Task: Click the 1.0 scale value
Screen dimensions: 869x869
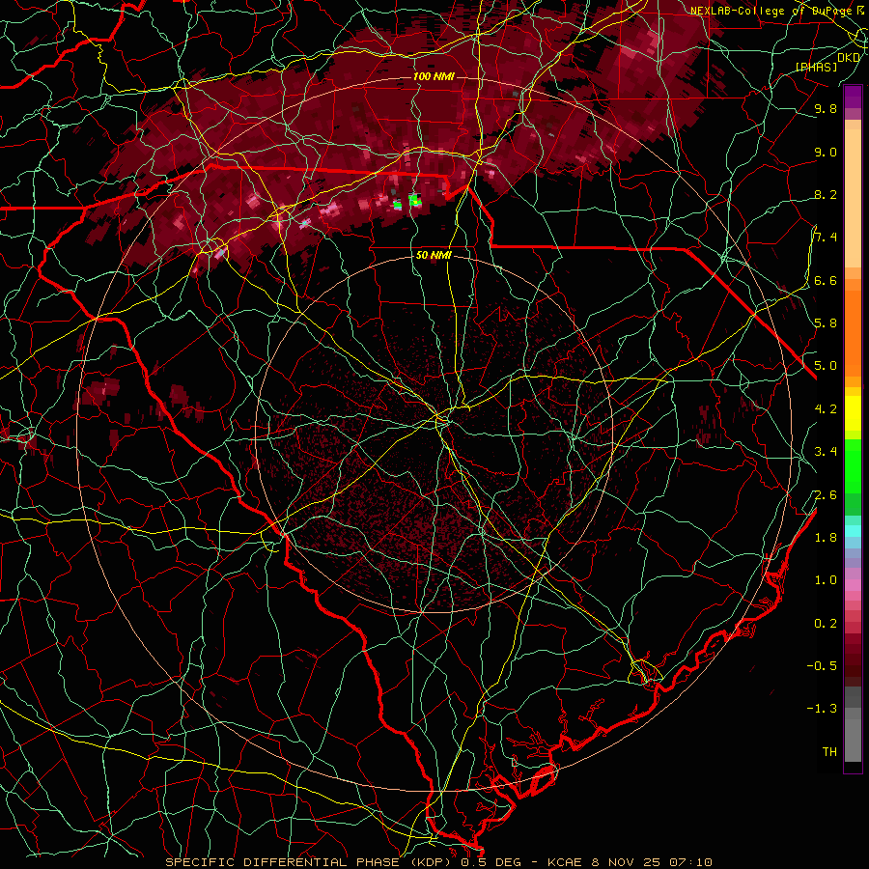Action: 826,580
